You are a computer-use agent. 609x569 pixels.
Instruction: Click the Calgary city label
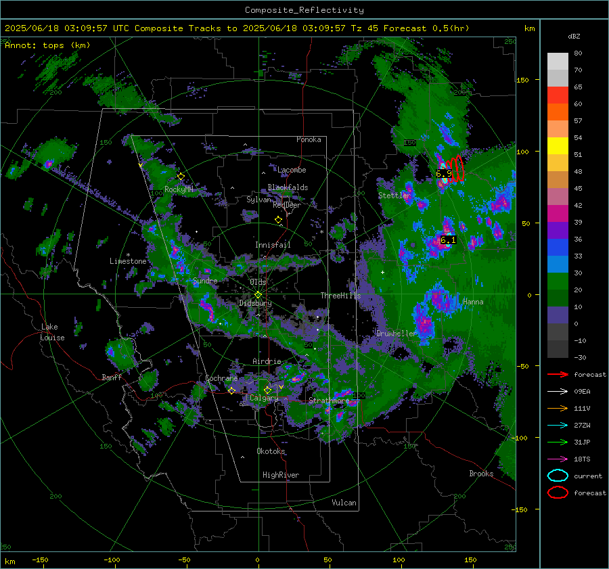click(264, 398)
